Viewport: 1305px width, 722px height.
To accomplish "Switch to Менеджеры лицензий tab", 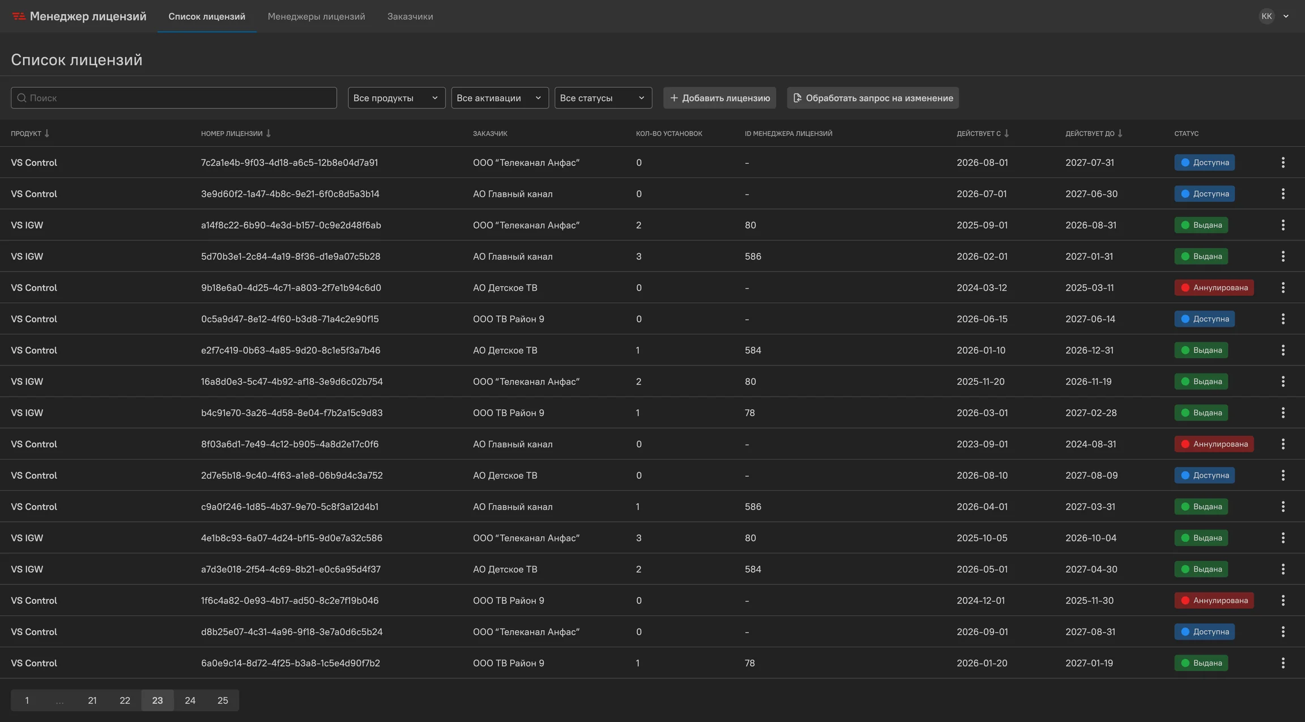I will click(316, 16).
